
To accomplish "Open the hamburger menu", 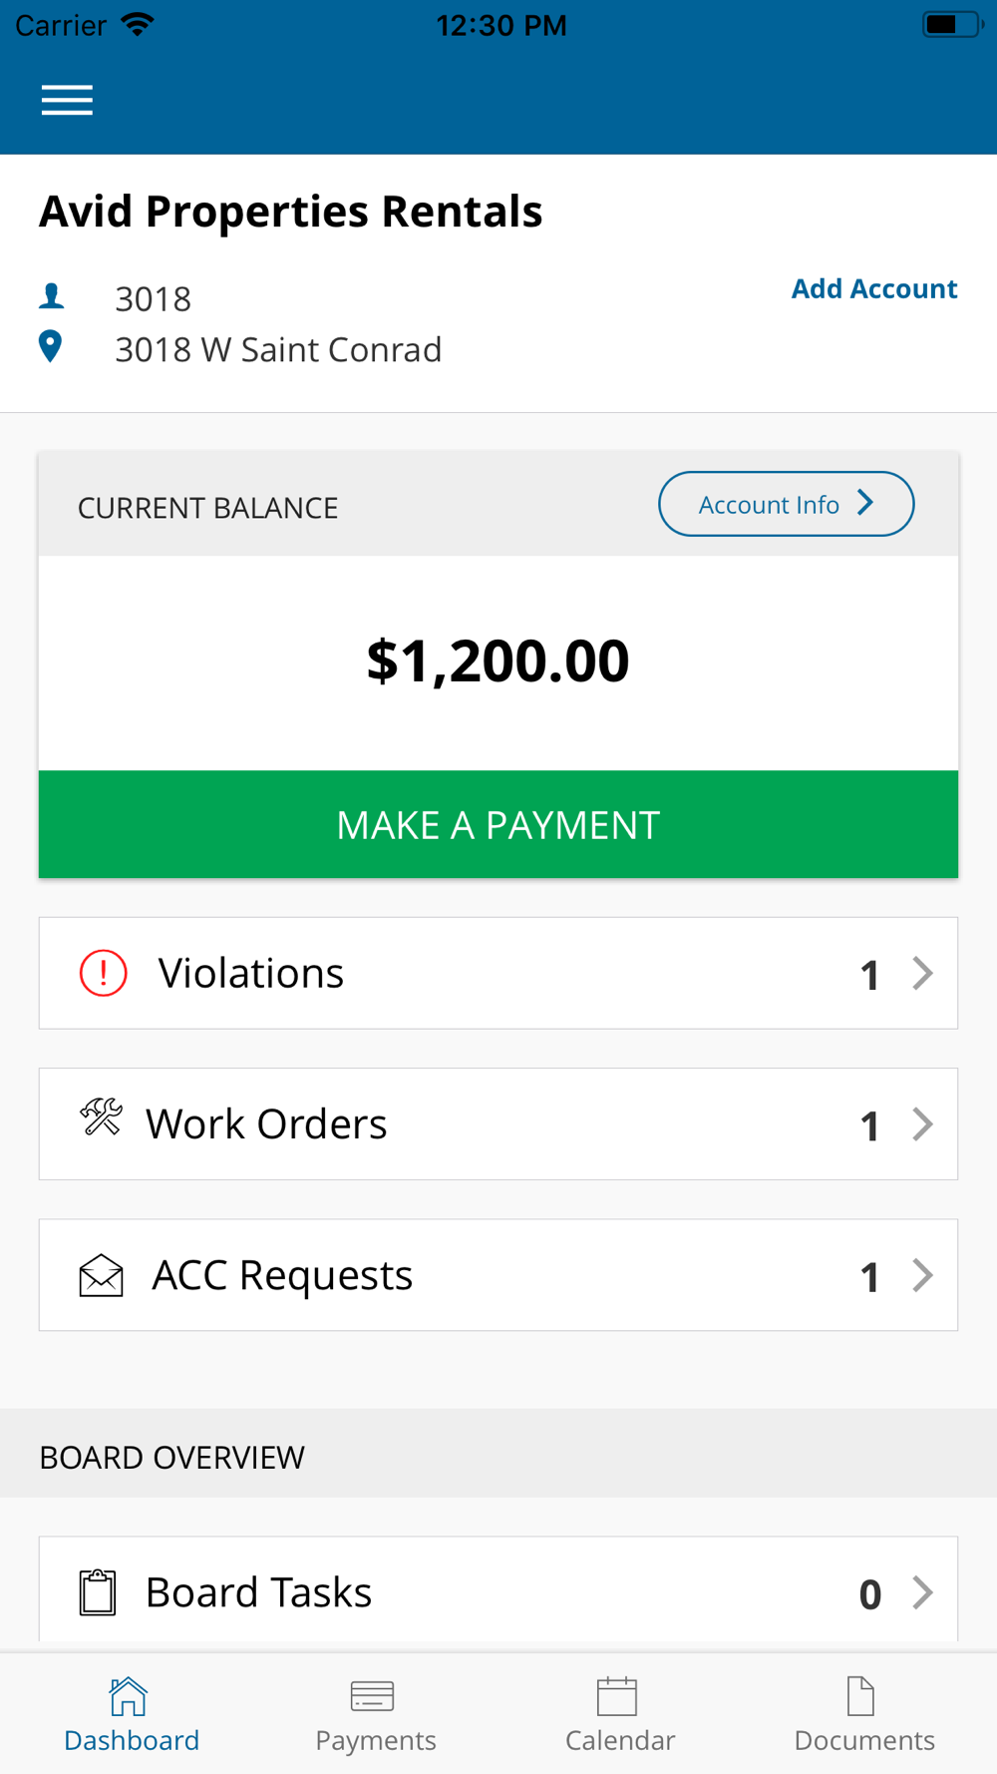I will [67, 100].
